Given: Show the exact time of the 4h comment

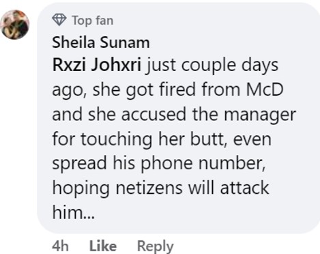Looking at the screenshot, I should point(60,246).
